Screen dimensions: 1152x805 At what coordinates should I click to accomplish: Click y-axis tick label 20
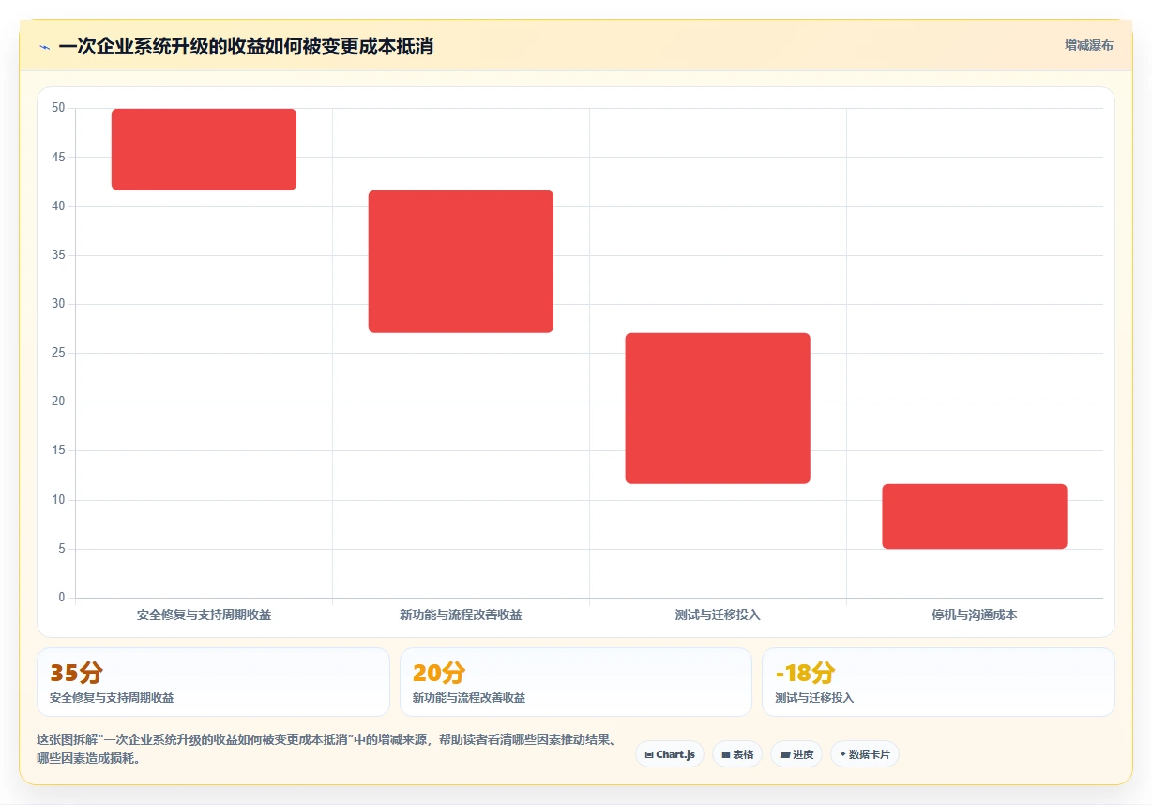coord(58,402)
